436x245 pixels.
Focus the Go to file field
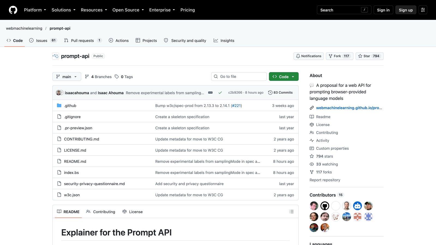[x=239, y=76]
